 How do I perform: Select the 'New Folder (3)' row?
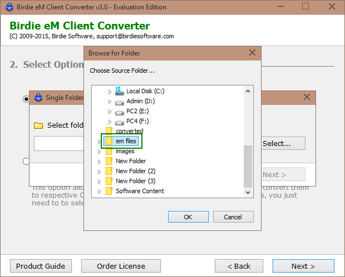tap(136, 181)
